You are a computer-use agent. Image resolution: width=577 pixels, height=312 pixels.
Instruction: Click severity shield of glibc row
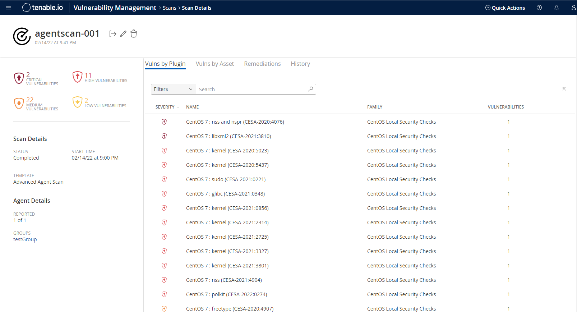tap(164, 194)
